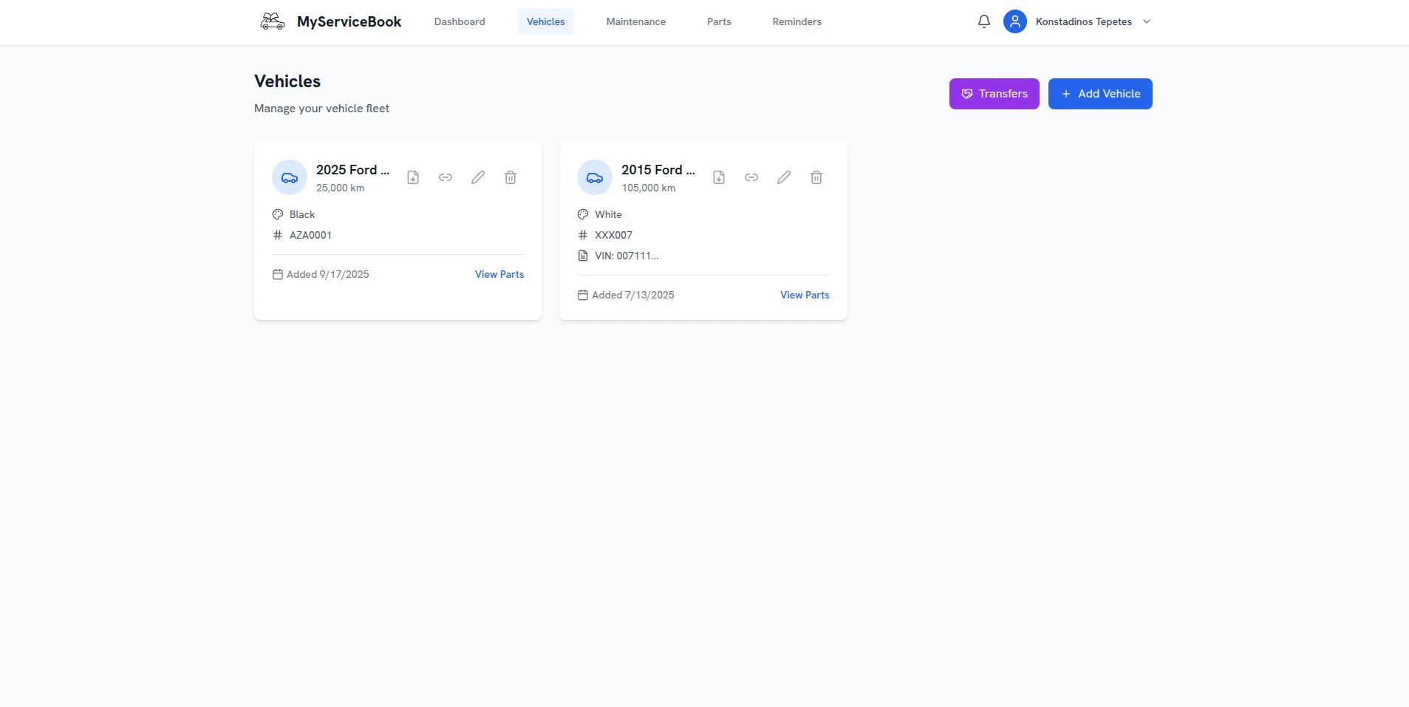View Parts for the 2025 Ford

(499, 274)
